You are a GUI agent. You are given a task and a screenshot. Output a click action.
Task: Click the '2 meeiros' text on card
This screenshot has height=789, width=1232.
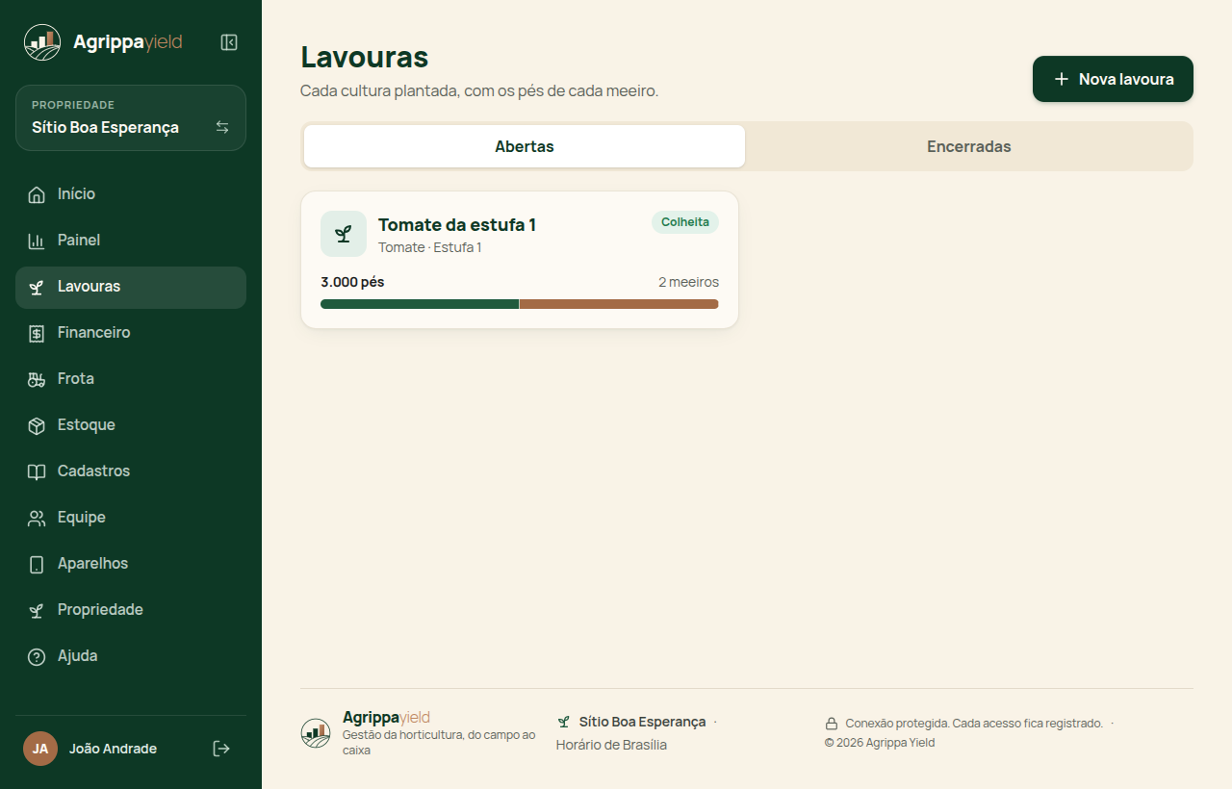point(688,282)
